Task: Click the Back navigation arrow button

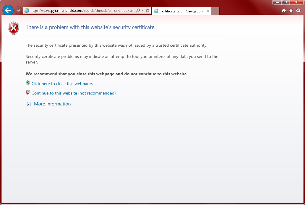Action: tap(8, 10)
